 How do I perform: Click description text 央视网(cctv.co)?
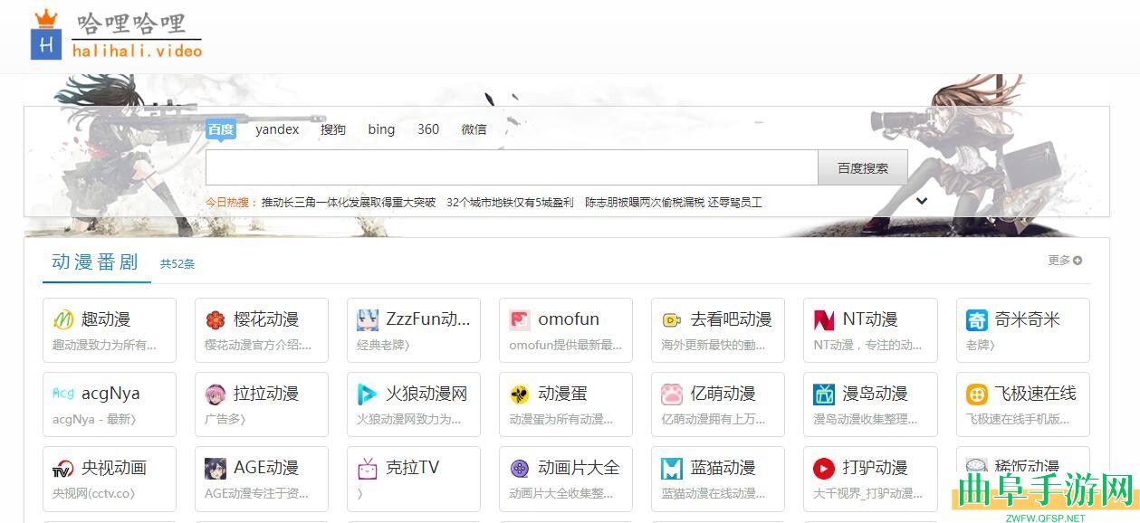[x=93, y=493]
